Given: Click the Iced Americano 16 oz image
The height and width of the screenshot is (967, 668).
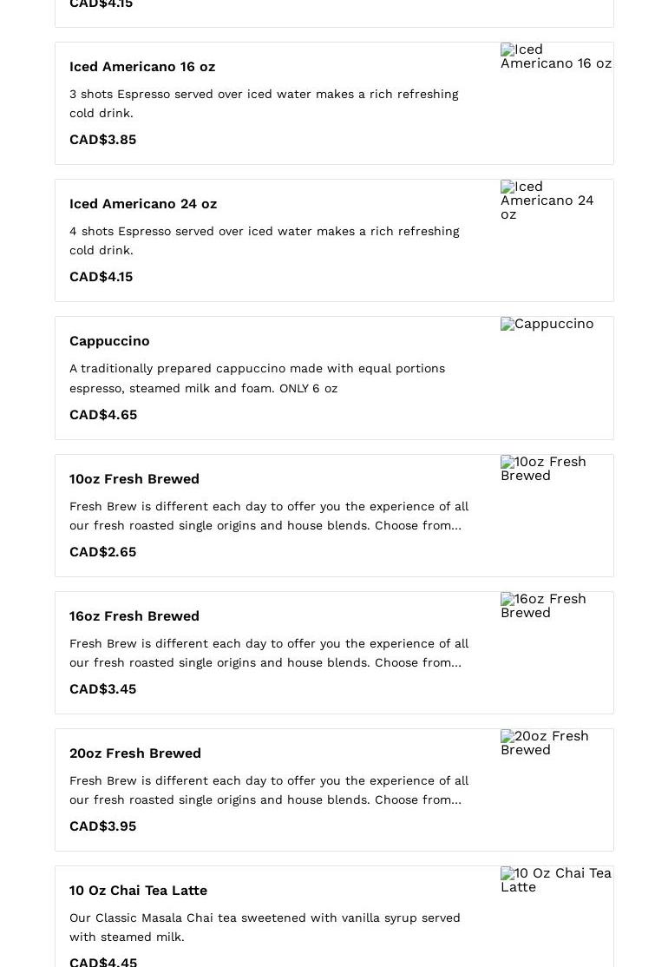Looking at the screenshot, I should (x=556, y=56).
